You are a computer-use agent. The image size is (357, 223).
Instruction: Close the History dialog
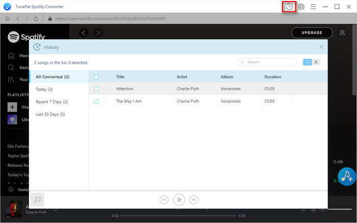pos(321,47)
